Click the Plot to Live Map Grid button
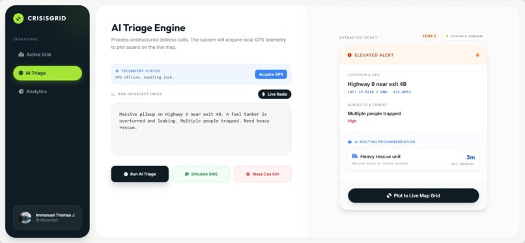The image size is (525, 243). tap(413, 195)
